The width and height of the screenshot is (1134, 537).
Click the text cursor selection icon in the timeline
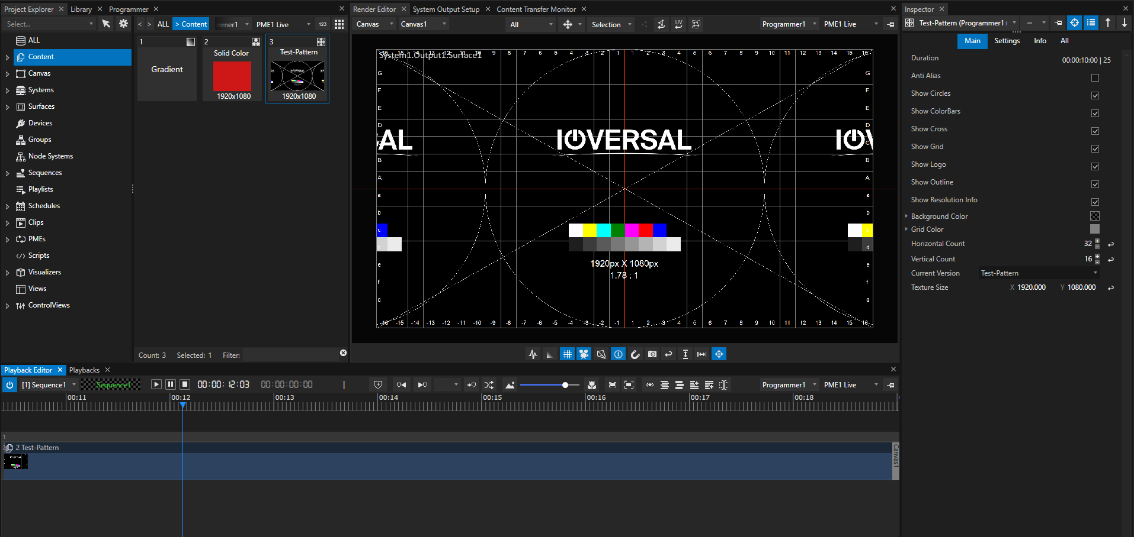pyautogui.click(x=724, y=385)
